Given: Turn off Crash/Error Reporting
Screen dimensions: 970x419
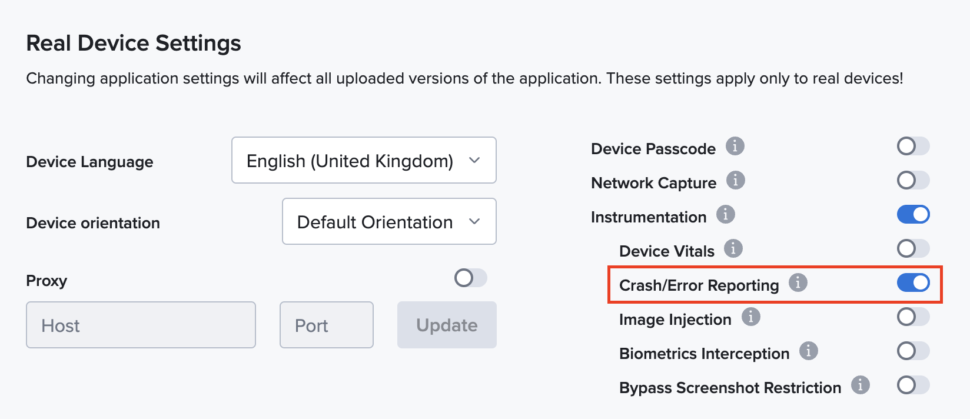Looking at the screenshot, I should point(913,283).
